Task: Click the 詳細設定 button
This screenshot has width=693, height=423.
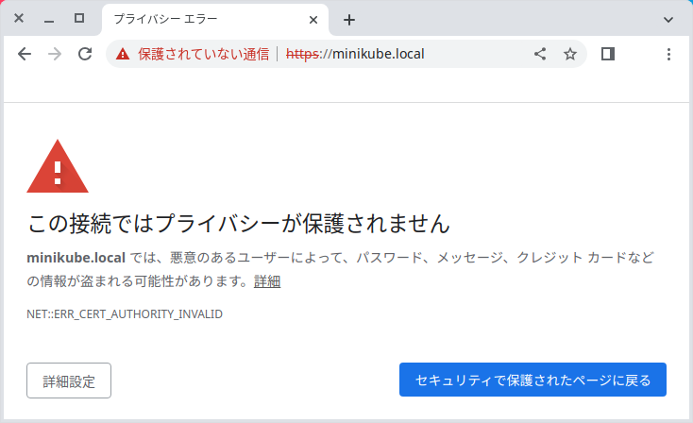Action: click(69, 381)
